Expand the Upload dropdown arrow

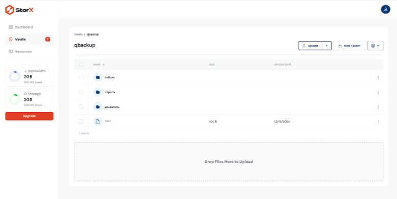tap(327, 46)
